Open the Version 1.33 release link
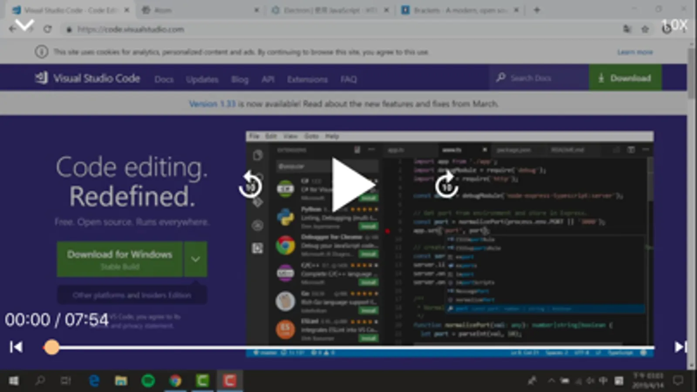This screenshot has height=392, width=697. (x=212, y=104)
